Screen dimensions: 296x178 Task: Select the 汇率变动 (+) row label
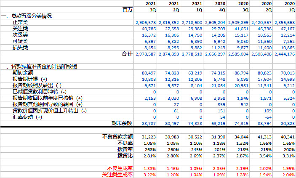pyautogui.click(x=27, y=117)
